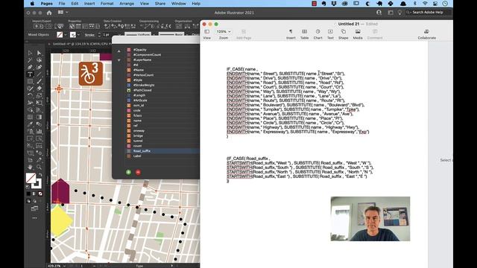The width and height of the screenshot is (477, 268).
Task: Click the Chart button in Pages
Action: (x=318, y=33)
